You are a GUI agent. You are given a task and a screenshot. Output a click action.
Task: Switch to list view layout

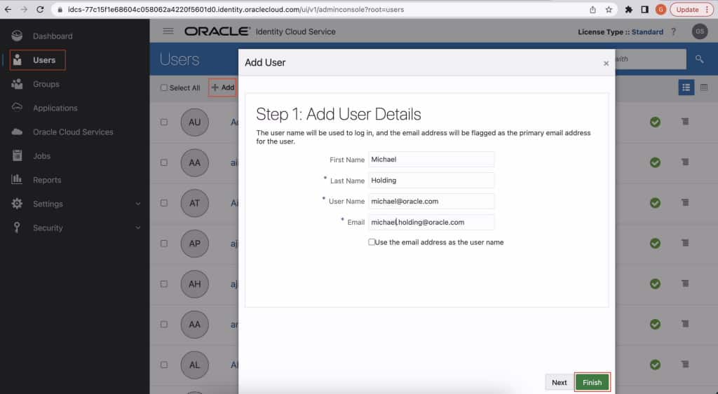(x=686, y=87)
